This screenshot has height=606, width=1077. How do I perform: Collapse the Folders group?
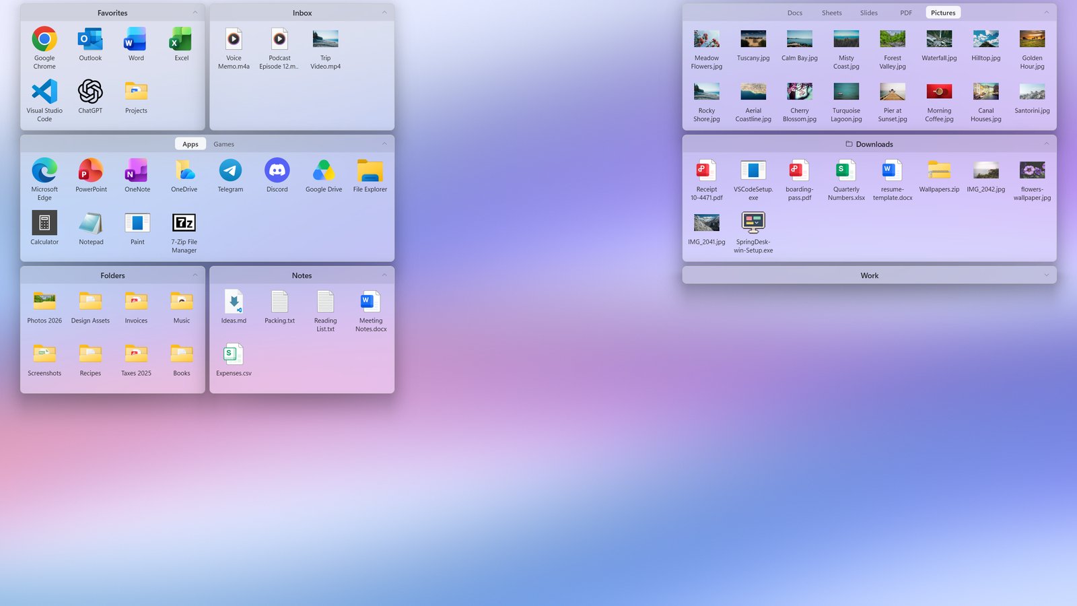(x=195, y=275)
